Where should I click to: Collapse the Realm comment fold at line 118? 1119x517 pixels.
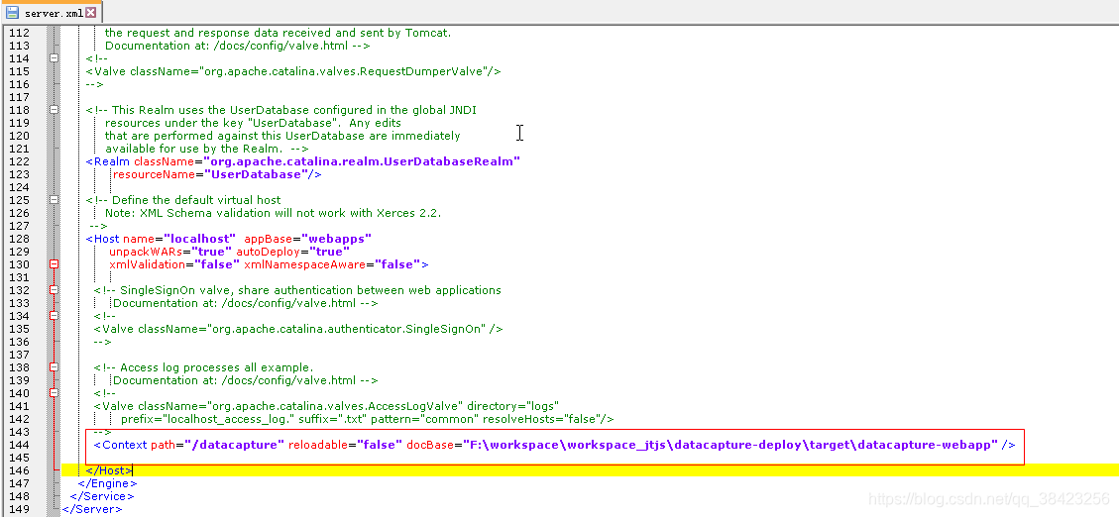(x=54, y=110)
